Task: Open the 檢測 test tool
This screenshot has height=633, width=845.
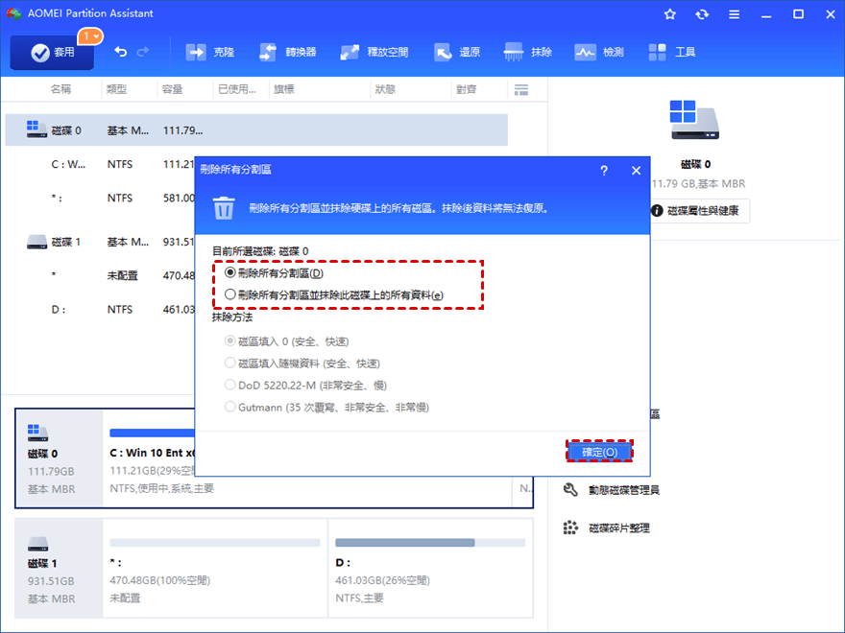Action: point(599,52)
